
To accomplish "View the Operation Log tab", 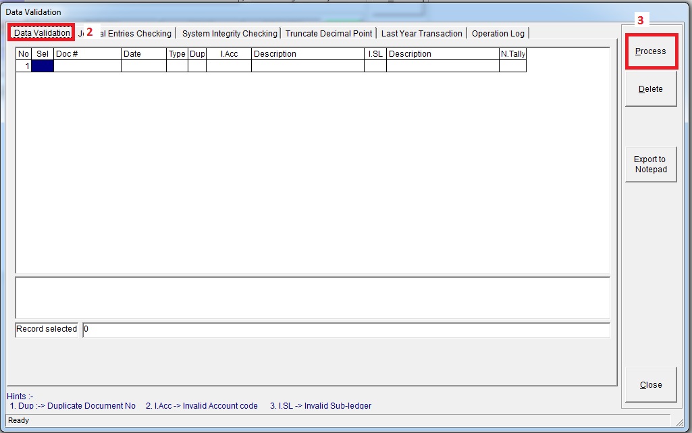I will (498, 34).
